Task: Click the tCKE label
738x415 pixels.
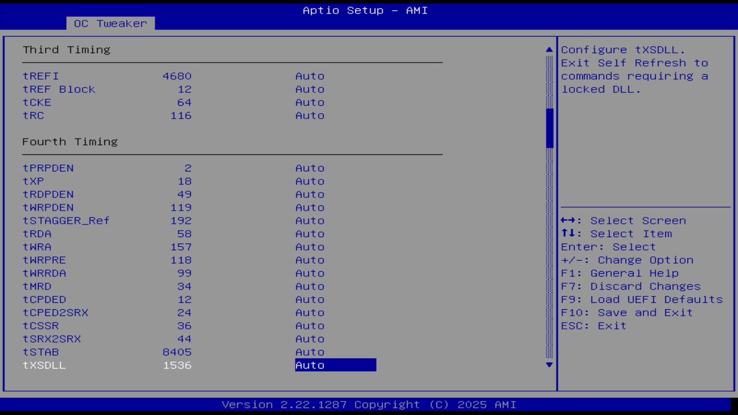Action: (x=37, y=103)
